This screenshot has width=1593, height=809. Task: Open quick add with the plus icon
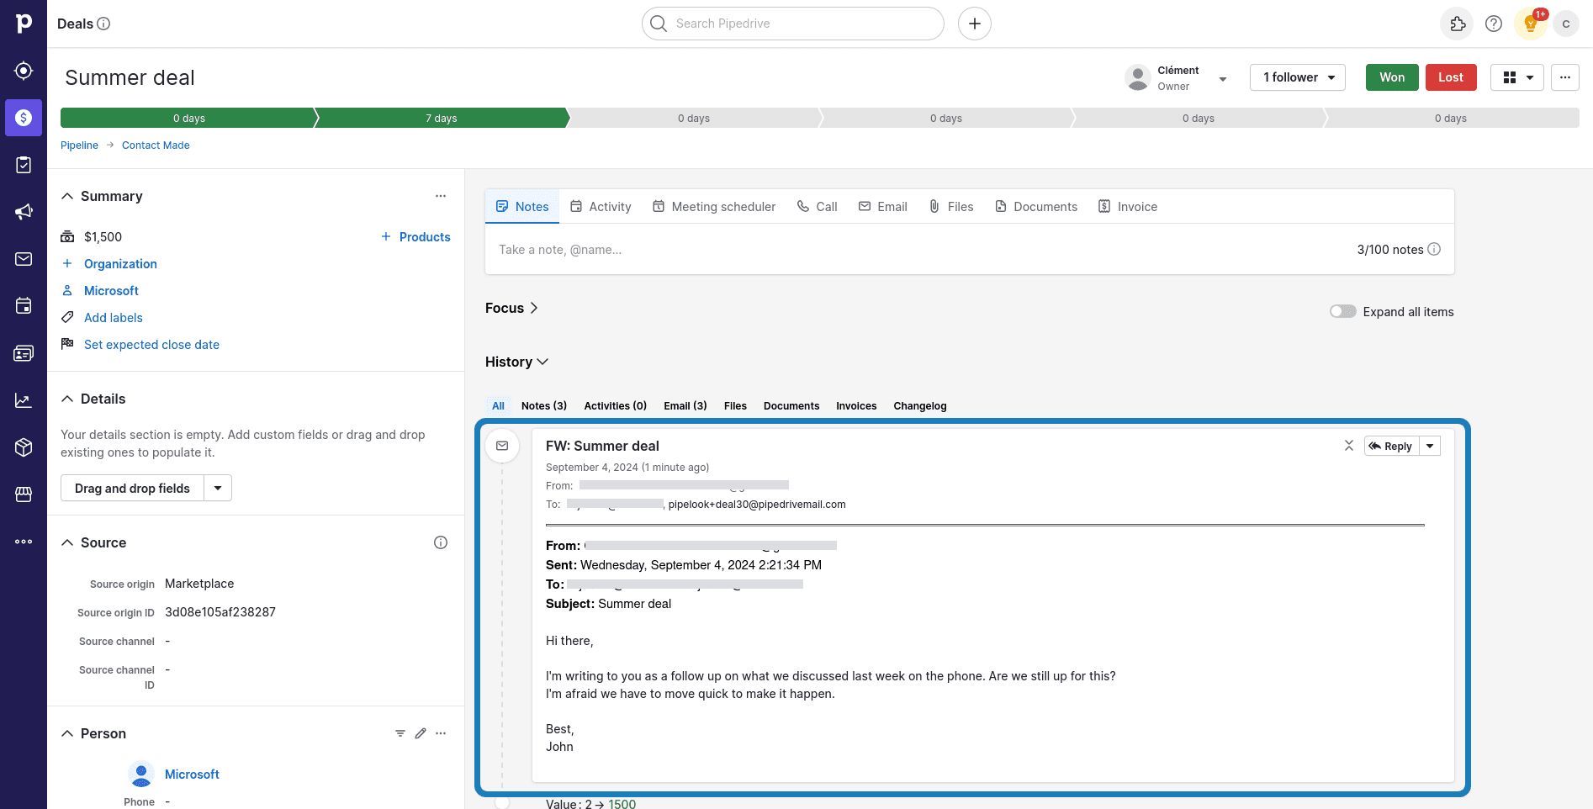coord(974,23)
